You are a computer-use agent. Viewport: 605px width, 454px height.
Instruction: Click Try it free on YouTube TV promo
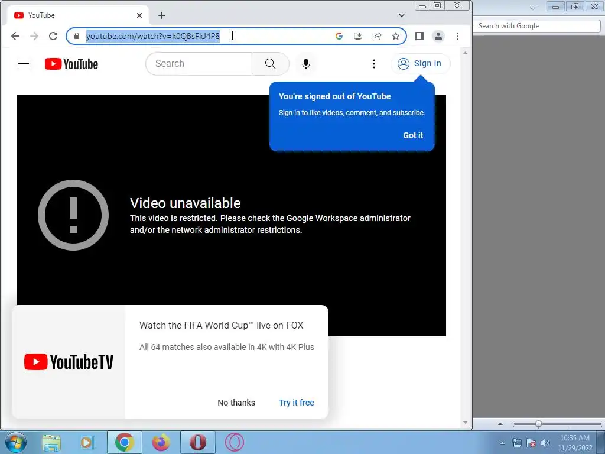297,403
